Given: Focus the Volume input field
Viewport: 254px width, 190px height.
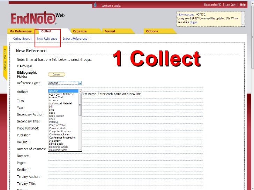Looking at the screenshot, I should click(125, 142).
